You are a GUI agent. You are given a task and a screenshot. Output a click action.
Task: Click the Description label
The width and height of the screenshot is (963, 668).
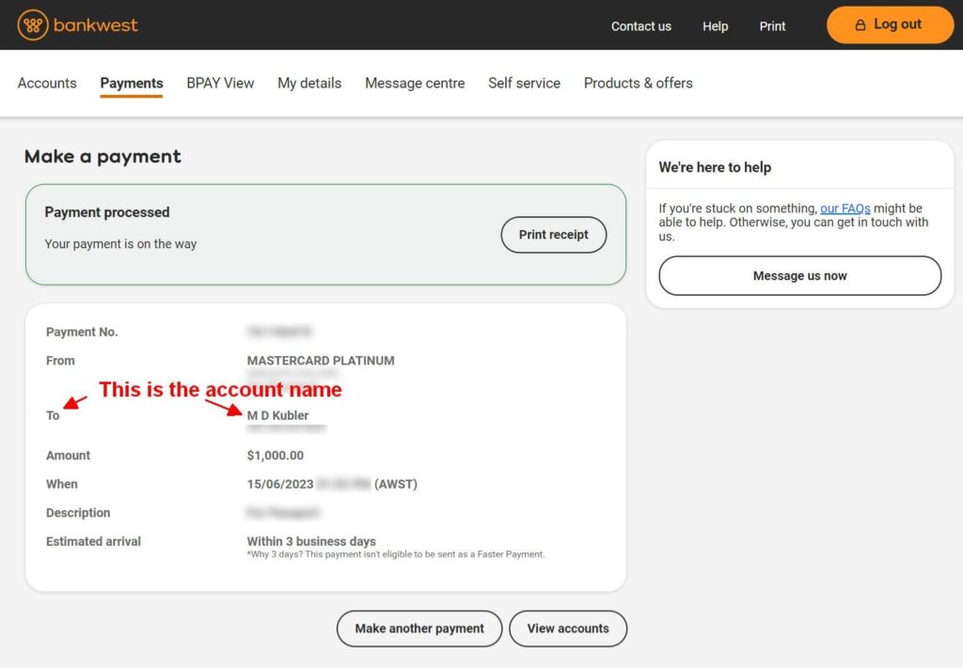click(x=78, y=513)
